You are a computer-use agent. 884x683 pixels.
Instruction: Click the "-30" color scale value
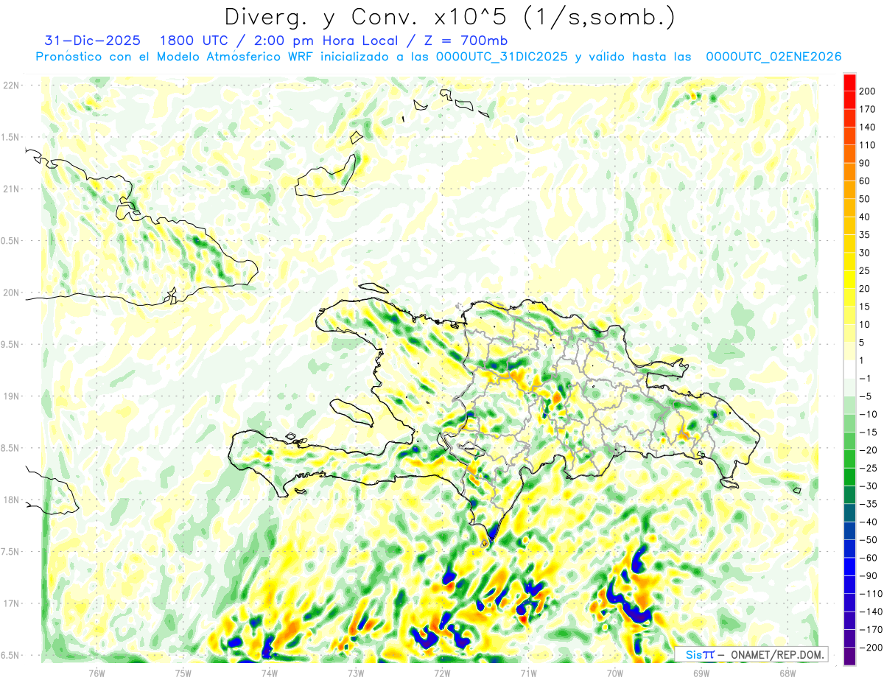click(x=867, y=486)
